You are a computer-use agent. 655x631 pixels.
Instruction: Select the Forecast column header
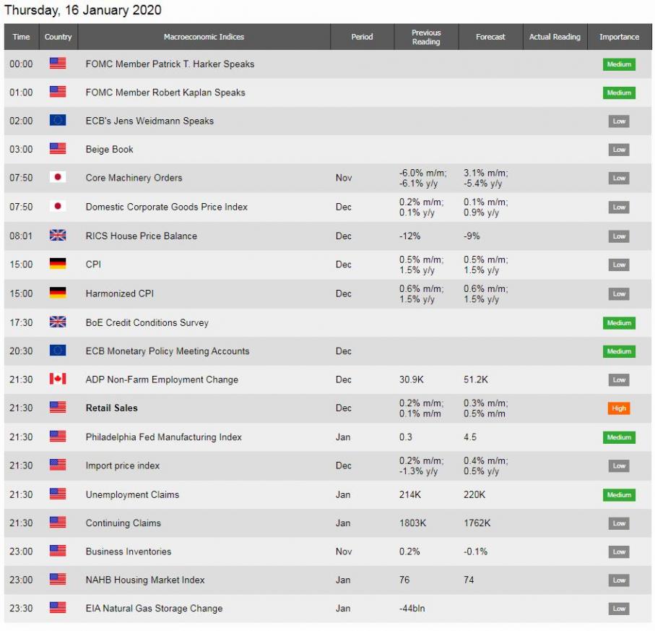490,37
